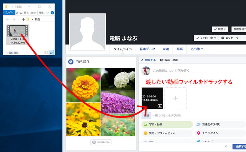Go forward with the Explorer forward arrow
The width and height of the screenshot is (246, 152).
[14, 19]
